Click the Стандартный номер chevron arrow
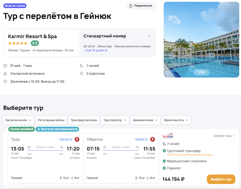 click(x=149, y=36)
